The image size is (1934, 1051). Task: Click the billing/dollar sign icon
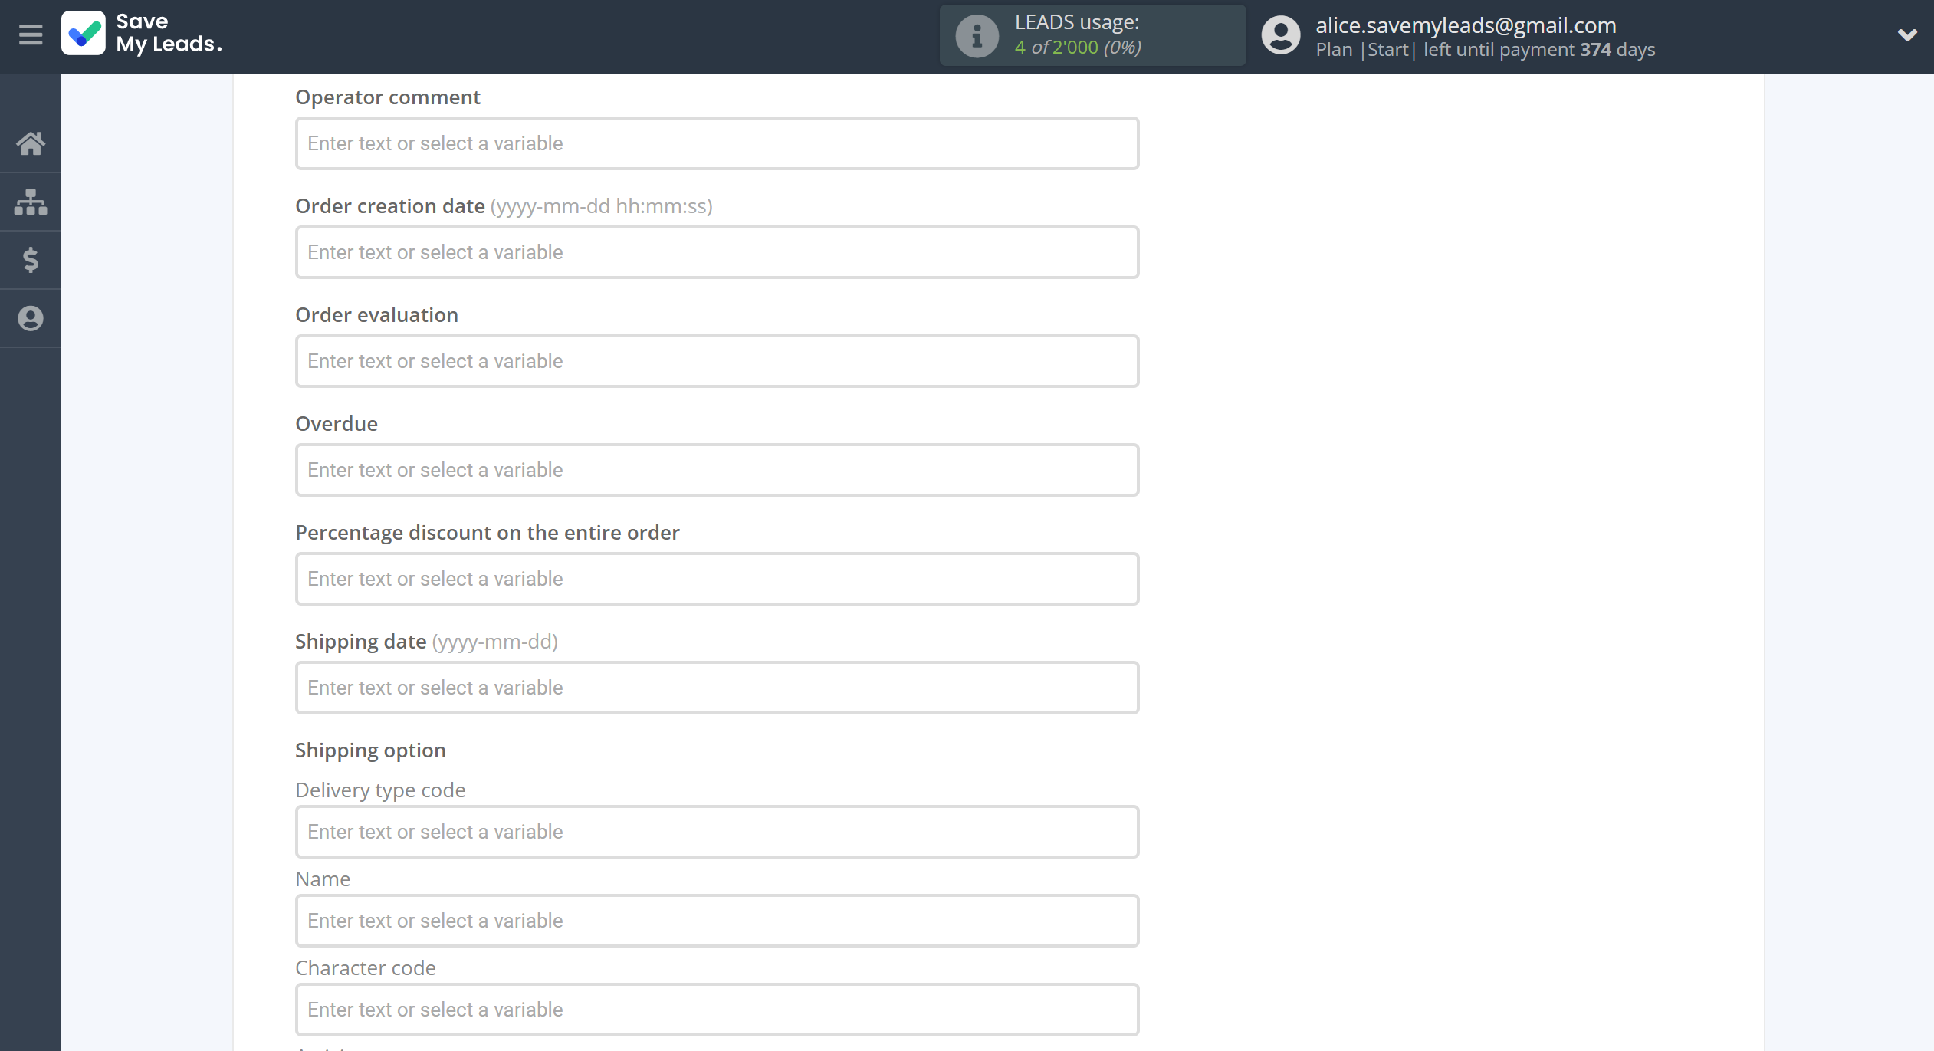tap(31, 259)
